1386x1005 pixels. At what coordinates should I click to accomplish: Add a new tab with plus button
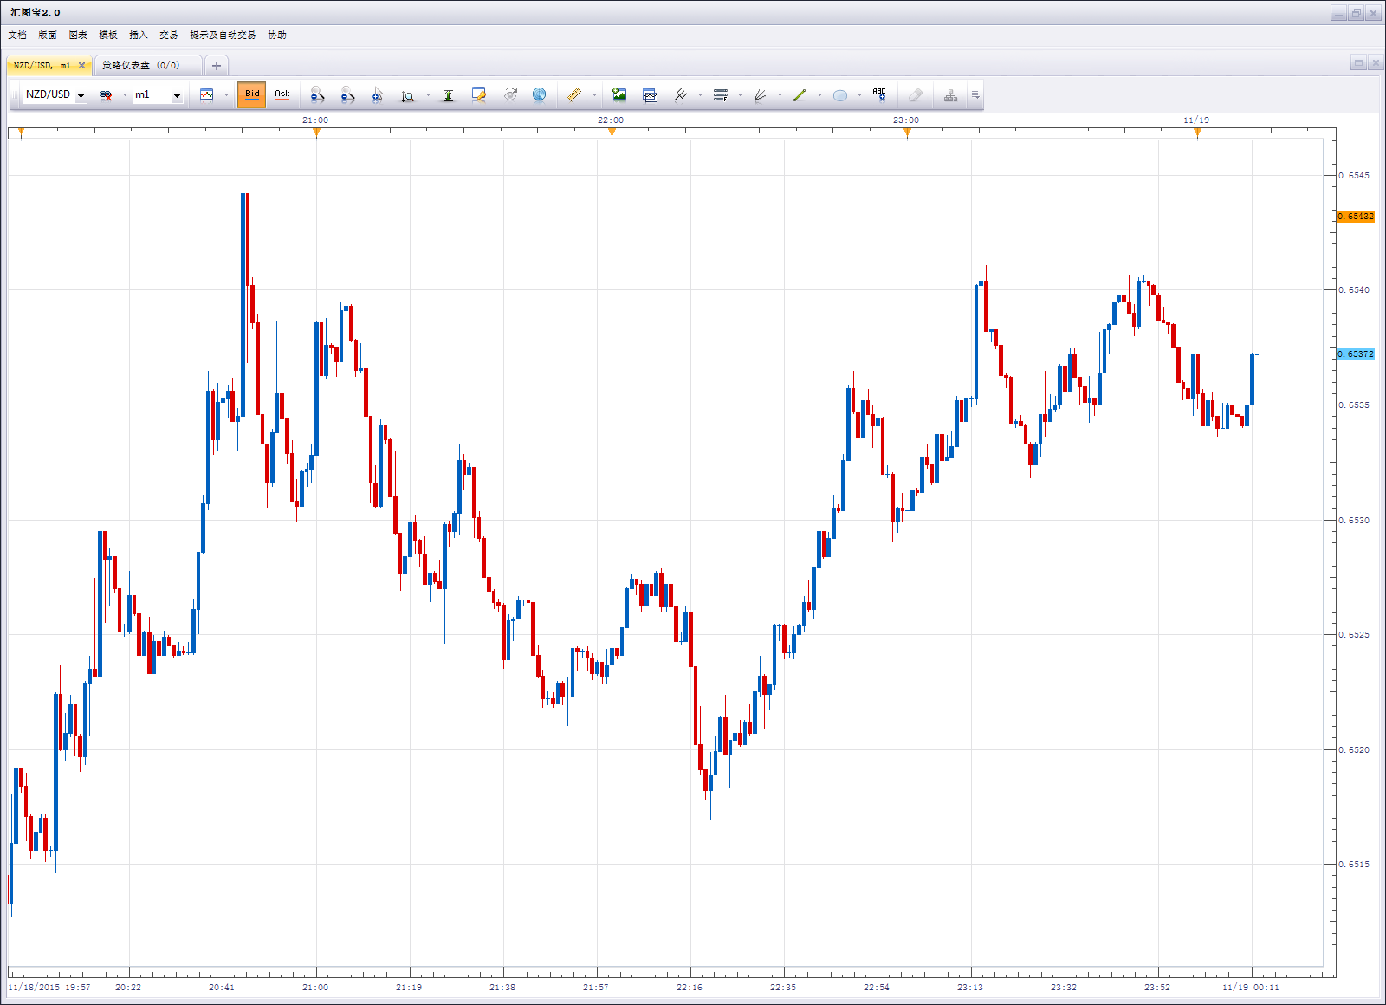pos(217,66)
